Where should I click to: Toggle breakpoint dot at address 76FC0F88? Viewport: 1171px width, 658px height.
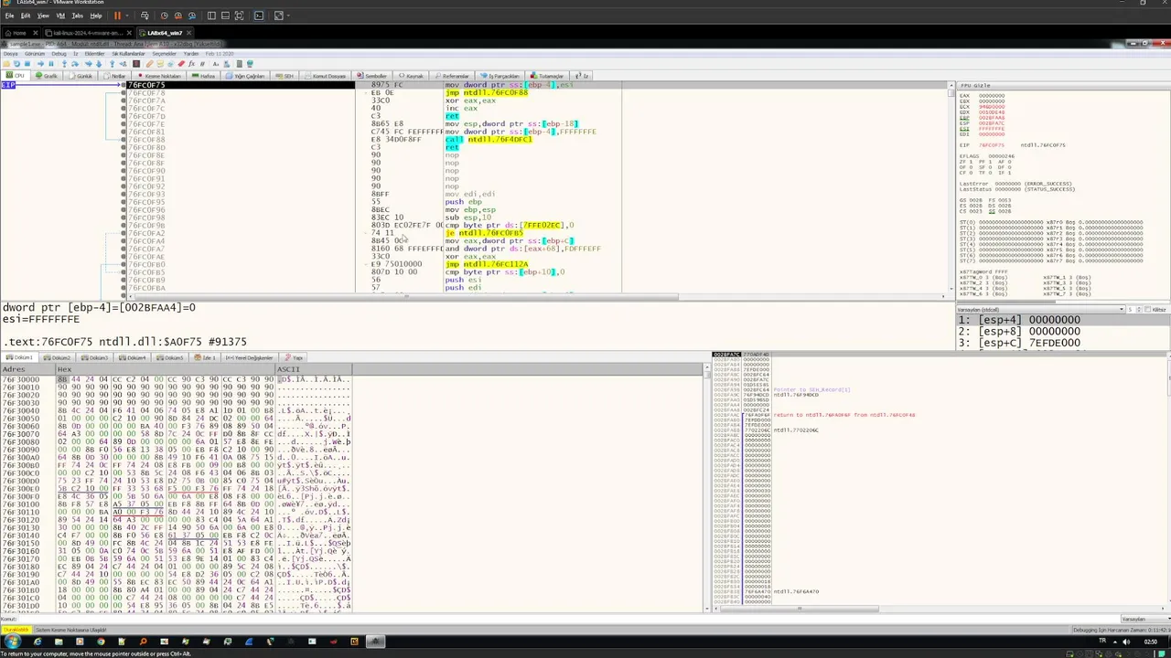[x=124, y=139]
